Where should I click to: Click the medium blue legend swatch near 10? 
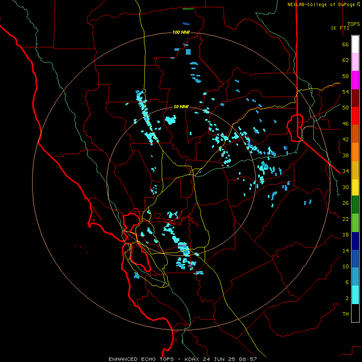point(355,259)
